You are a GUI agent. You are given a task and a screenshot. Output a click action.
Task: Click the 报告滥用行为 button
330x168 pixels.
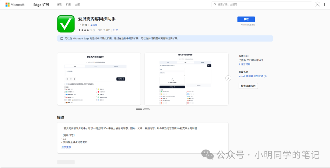tap(248, 86)
